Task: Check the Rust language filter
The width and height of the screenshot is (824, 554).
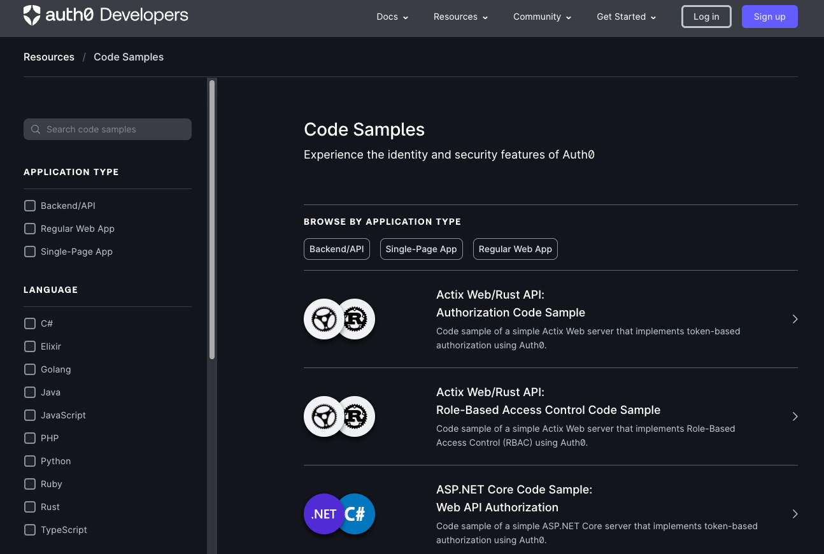Action: point(30,507)
